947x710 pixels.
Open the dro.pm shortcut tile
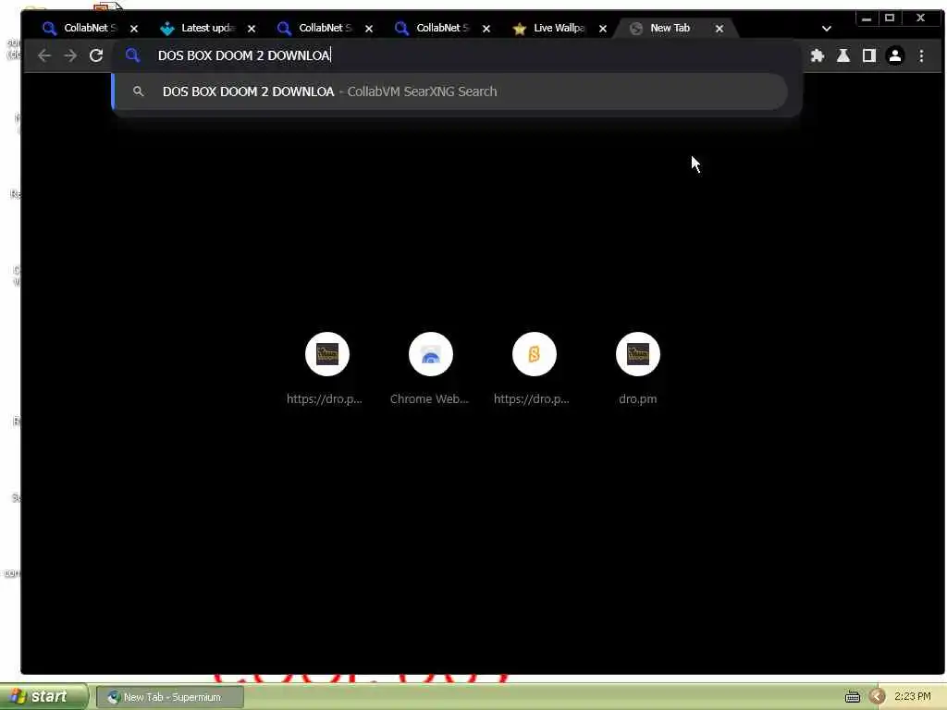pyautogui.click(x=638, y=369)
